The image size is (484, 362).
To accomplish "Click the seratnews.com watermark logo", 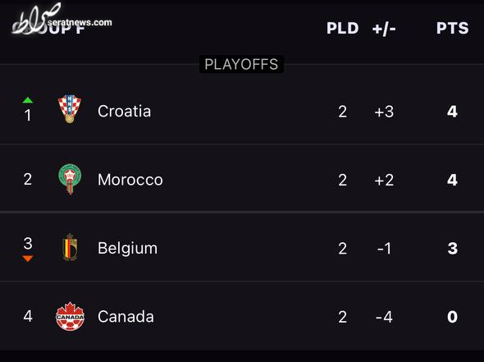I will coord(62,19).
